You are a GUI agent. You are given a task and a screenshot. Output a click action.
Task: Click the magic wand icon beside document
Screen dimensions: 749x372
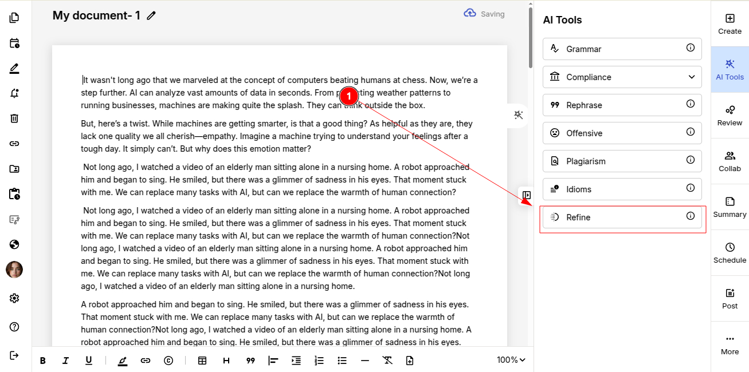pyautogui.click(x=518, y=115)
